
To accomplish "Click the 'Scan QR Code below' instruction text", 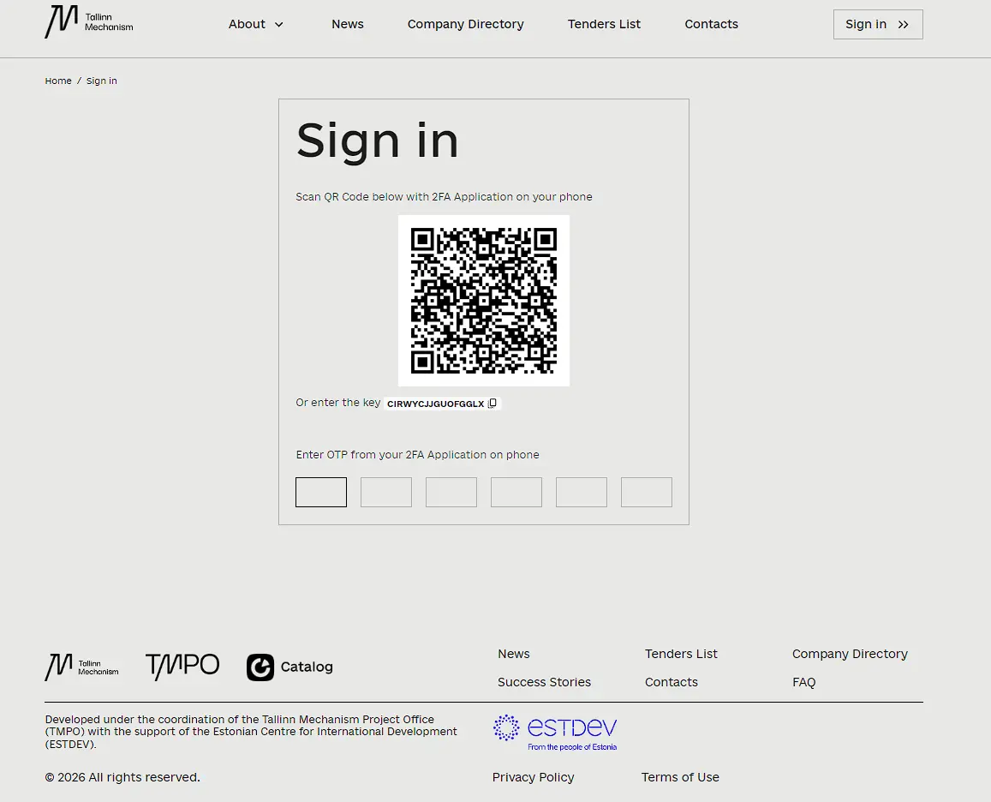I will pos(444,197).
